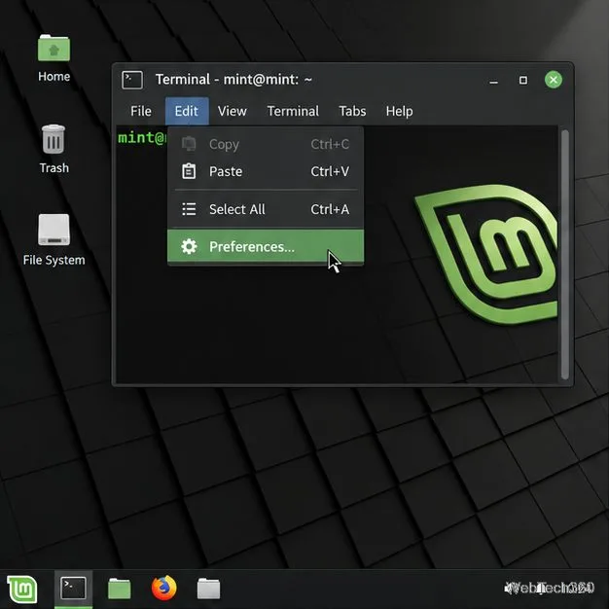Click the terminal icon in the title bar

(x=132, y=80)
